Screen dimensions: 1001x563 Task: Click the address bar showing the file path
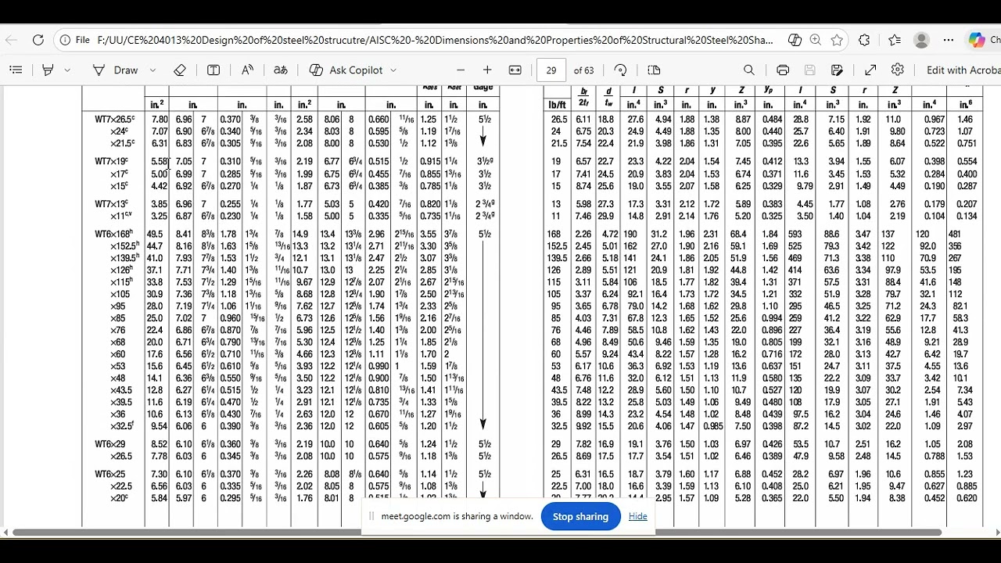coord(436,40)
